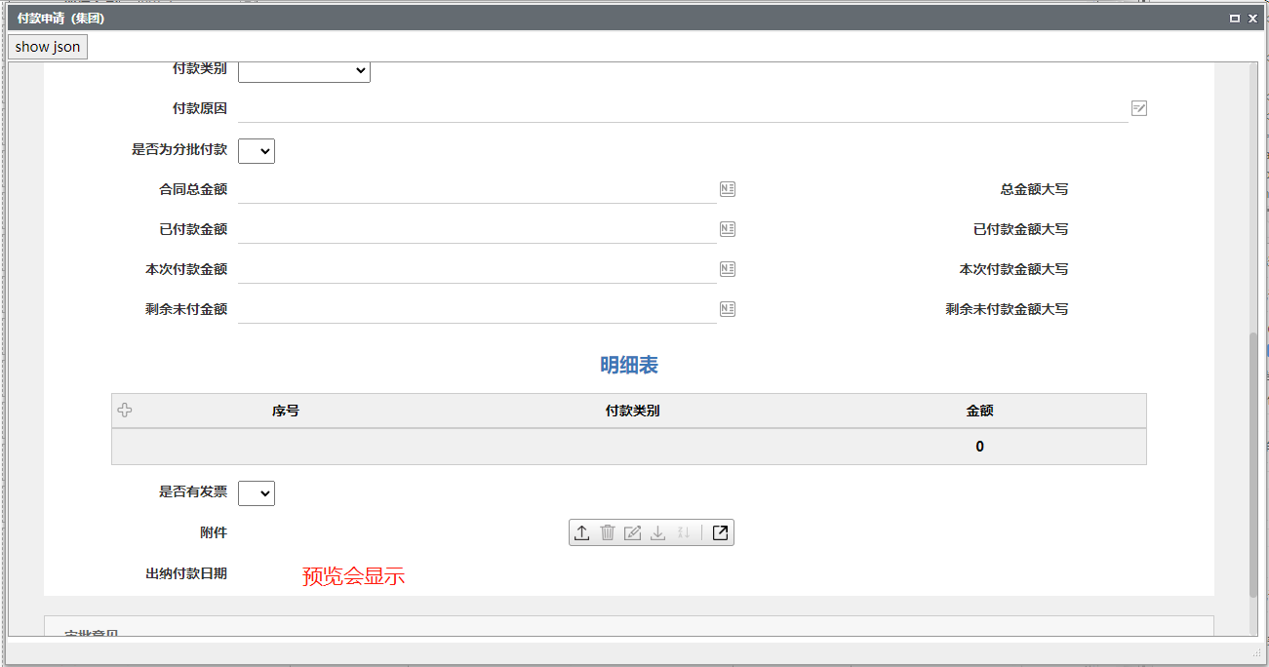1269x667 pixels.
Task: Click the 剩余未付款金额大写 label
Action: click(1007, 309)
